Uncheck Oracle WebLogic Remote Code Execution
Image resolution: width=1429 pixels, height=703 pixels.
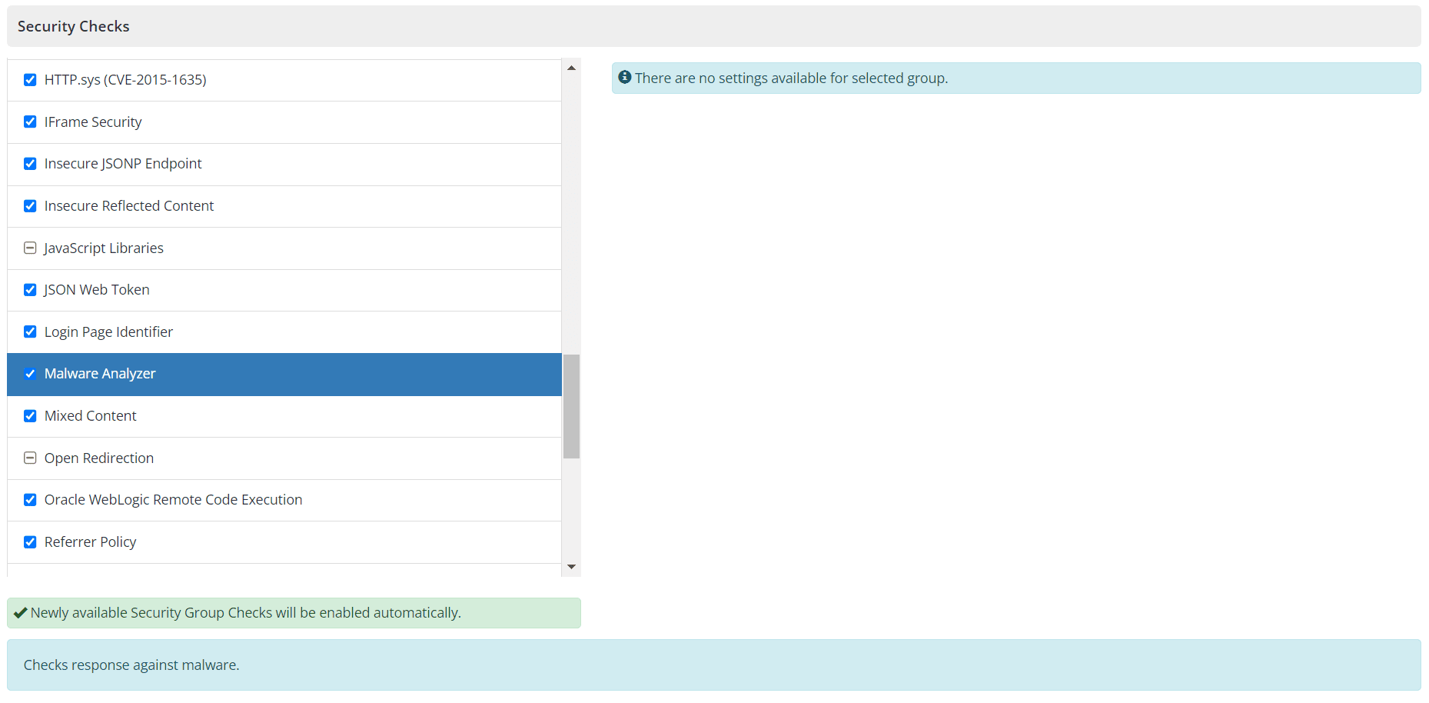tap(30, 500)
